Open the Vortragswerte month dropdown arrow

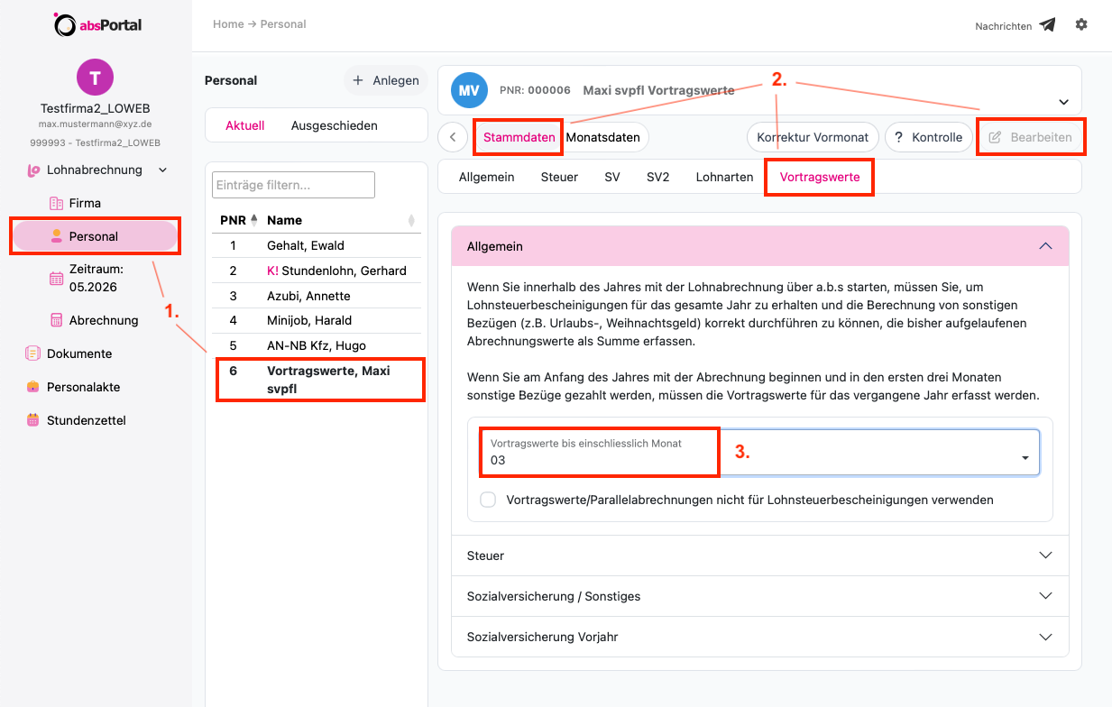coord(1025,458)
